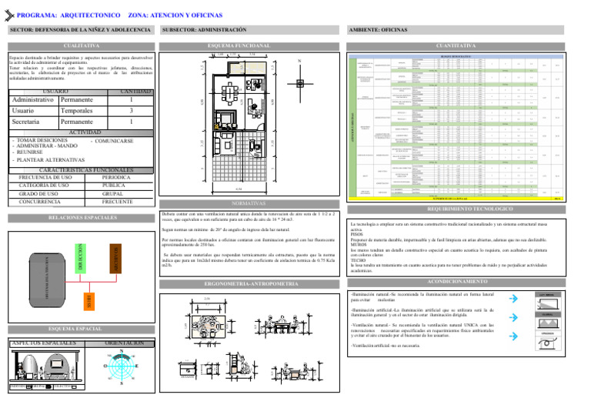Viewport: 591px width, 418px height.
Task: Tick the INDIVIDUAL box under the spatial sketch
Action: coord(28,386)
